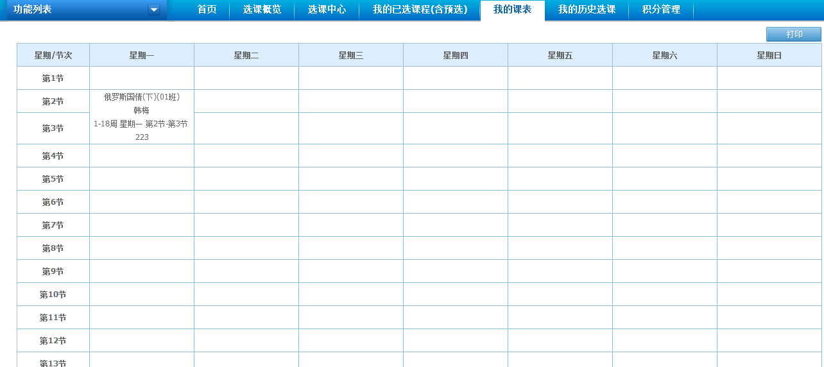Screen dimensions: 824x367
Task: Click the 打印 button
Action: (x=794, y=35)
